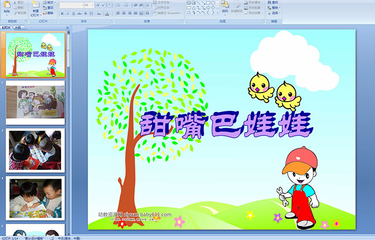The height and width of the screenshot is (240, 375).
Task: Click Convert to SmartArt (转换为 SmartArt)
Action: (168, 13)
